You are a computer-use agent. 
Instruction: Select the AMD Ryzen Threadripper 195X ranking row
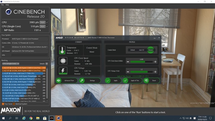pyautogui.click(x=24, y=76)
